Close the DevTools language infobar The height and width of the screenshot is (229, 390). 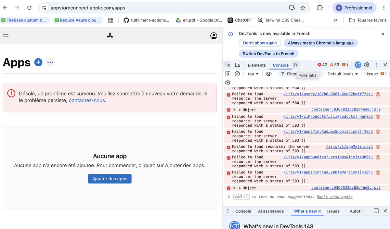tap(383, 34)
